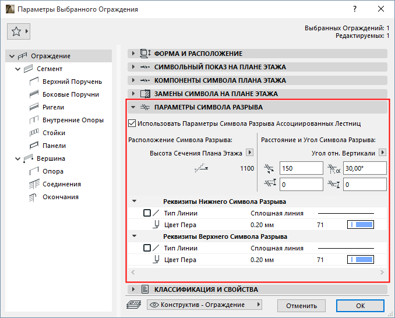Toggle lower break symbol Тип Линии checkbox
This screenshot has height=318, width=395.
click(x=147, y=213)
